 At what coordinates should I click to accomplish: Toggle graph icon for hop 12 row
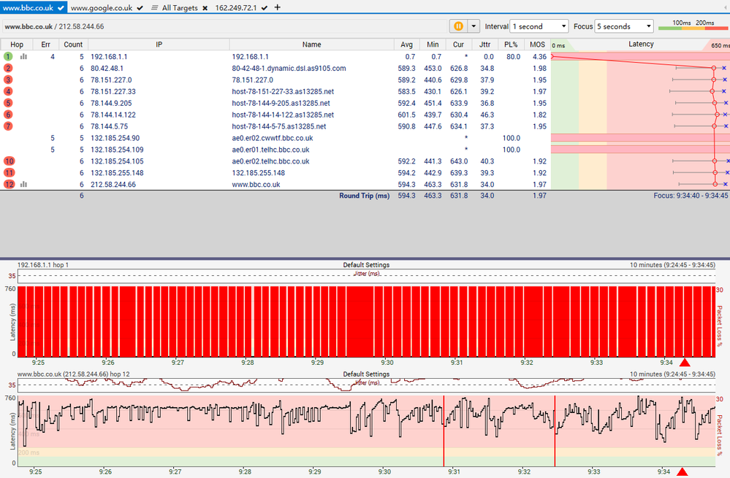click(x=23, y=184)
